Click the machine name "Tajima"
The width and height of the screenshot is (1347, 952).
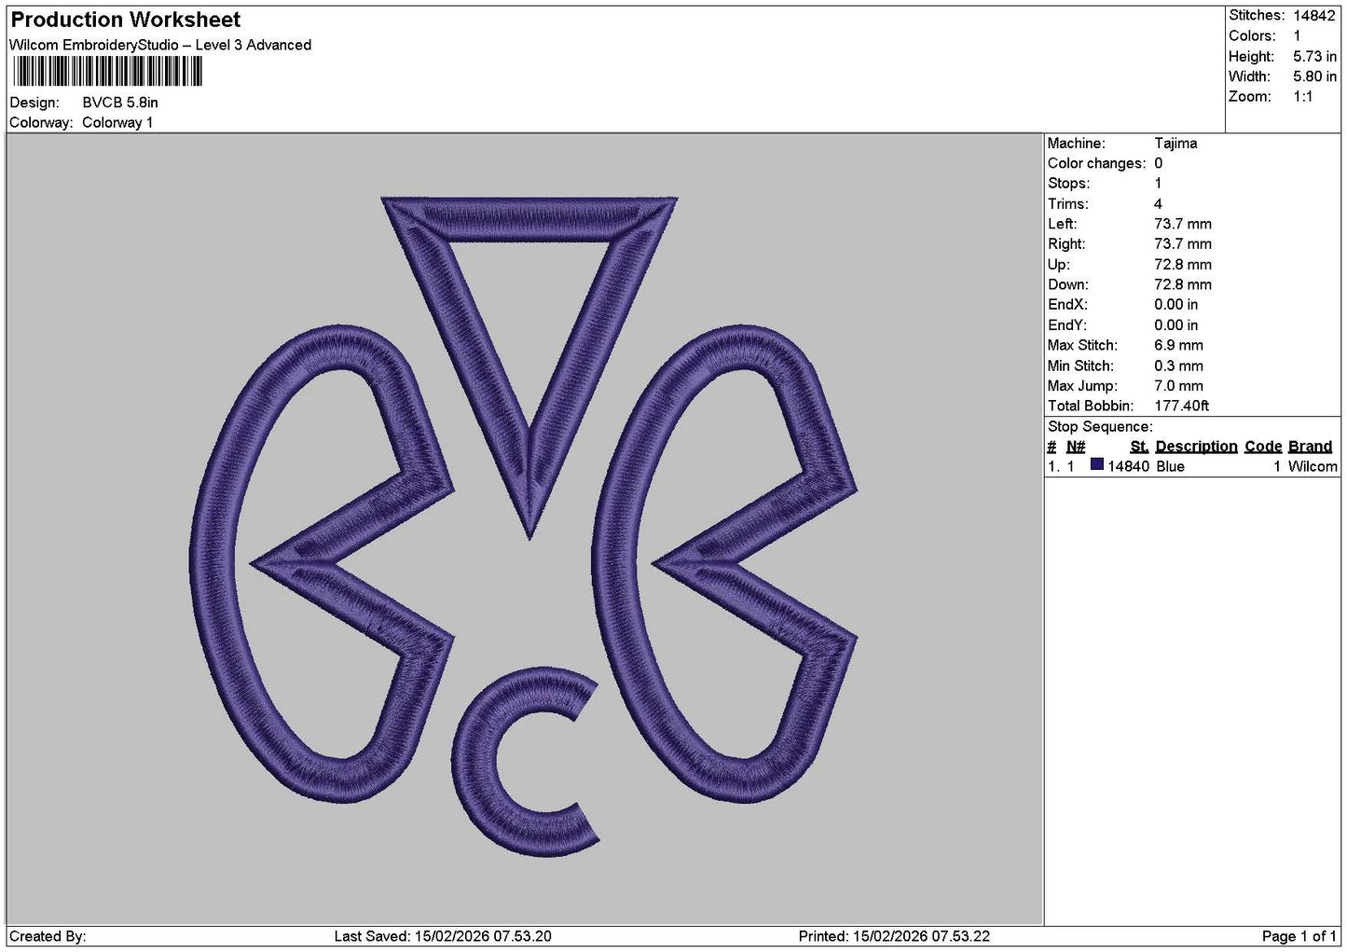tap(1175, 144)
